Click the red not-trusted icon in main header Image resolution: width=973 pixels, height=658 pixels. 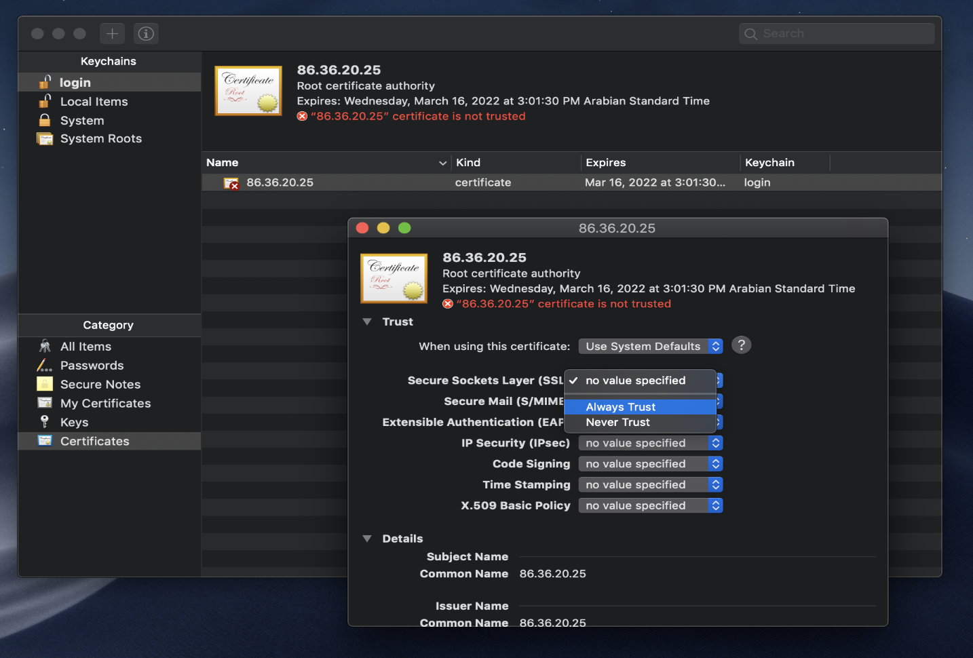302,117
